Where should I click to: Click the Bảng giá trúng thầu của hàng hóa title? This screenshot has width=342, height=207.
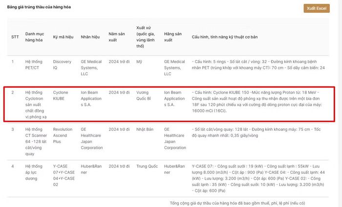click(x=39, y=7)
